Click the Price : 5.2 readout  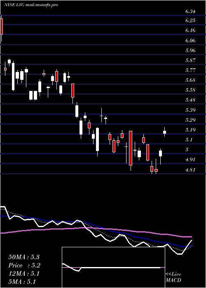click(24, 265)
